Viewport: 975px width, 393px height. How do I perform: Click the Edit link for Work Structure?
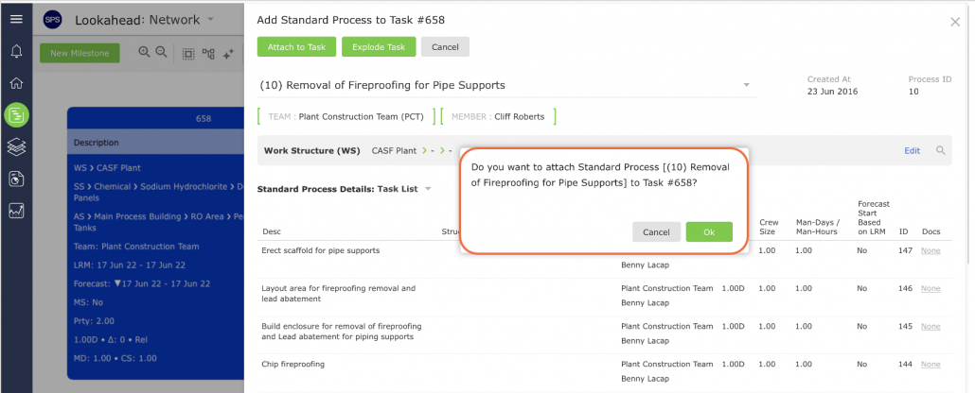[912, 150]
